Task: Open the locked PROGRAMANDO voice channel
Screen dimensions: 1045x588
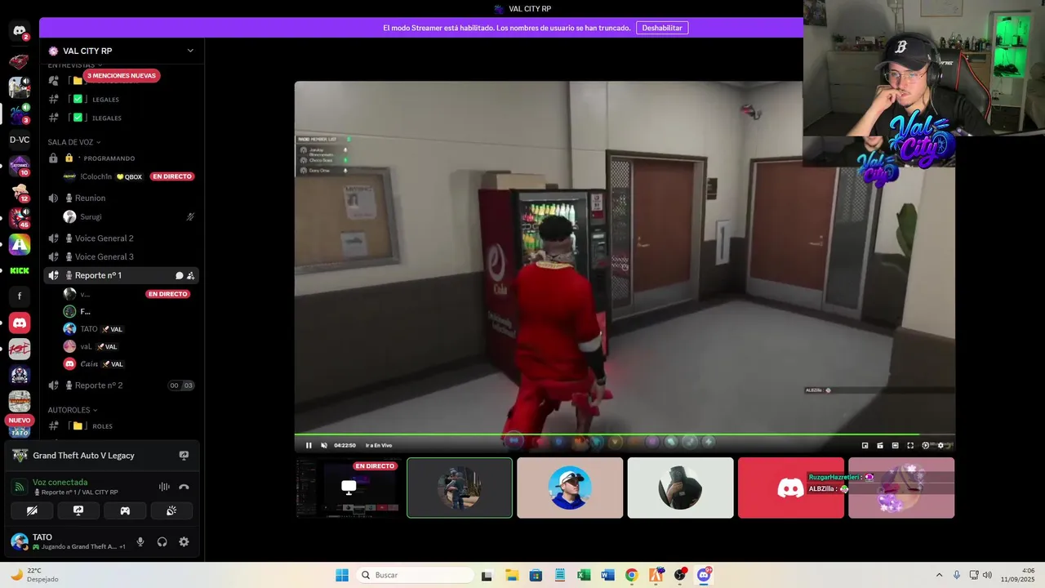Action: [x=121, y=158]
